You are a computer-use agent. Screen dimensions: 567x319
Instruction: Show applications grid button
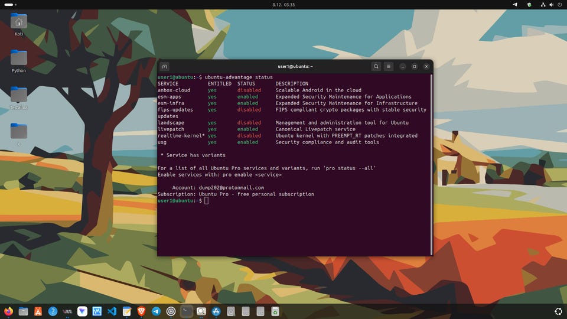558,311
